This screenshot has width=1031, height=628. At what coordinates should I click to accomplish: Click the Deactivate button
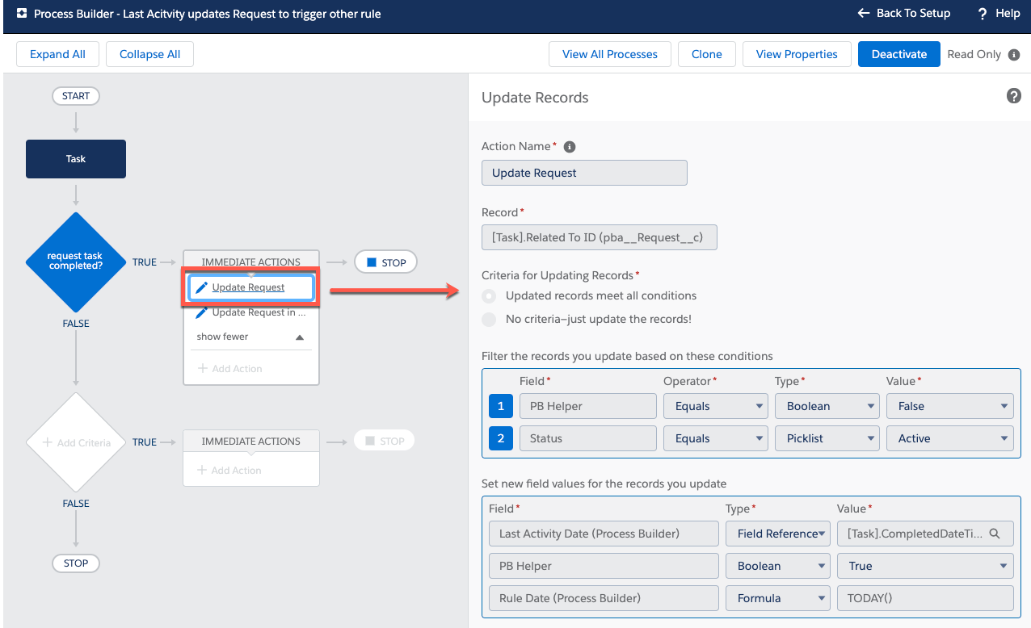pos(898,54)
